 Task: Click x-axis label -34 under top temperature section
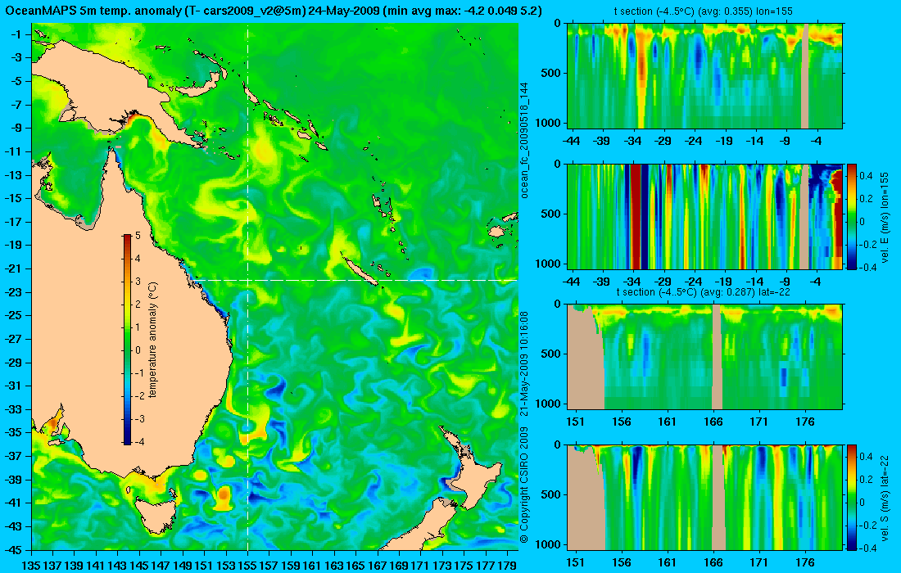click(632, 141)
